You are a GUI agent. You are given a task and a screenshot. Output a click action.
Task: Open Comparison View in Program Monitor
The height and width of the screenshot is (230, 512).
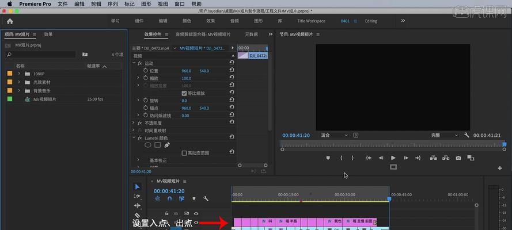tap(471, 158)
